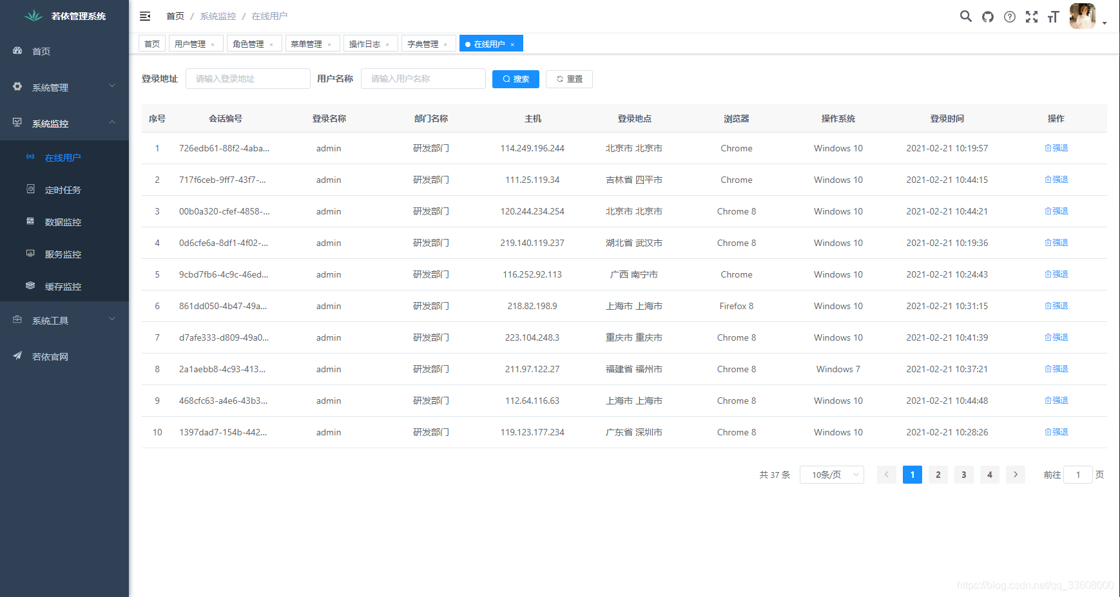The image size is (1120, 597).
Task: Click 首页 in the breadcrumb
Action: click(175, 16)
